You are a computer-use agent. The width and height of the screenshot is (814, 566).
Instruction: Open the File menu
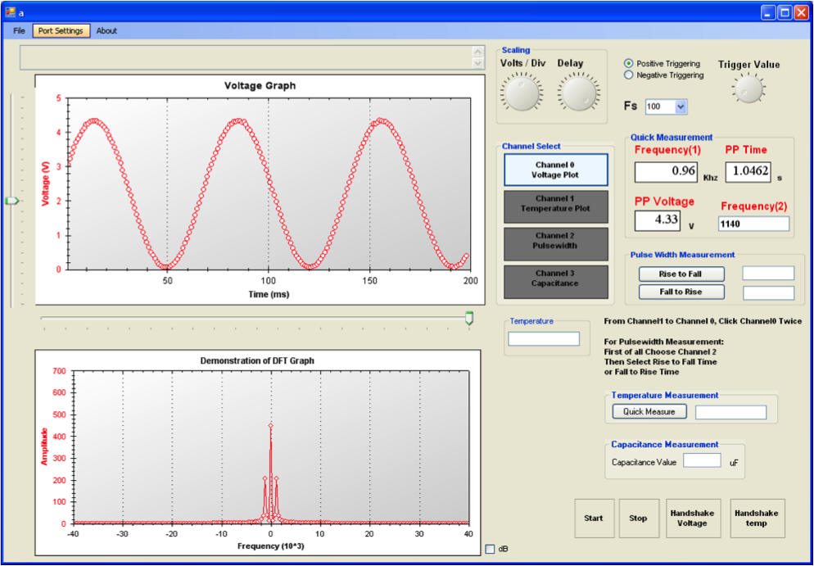click(19, 31)
